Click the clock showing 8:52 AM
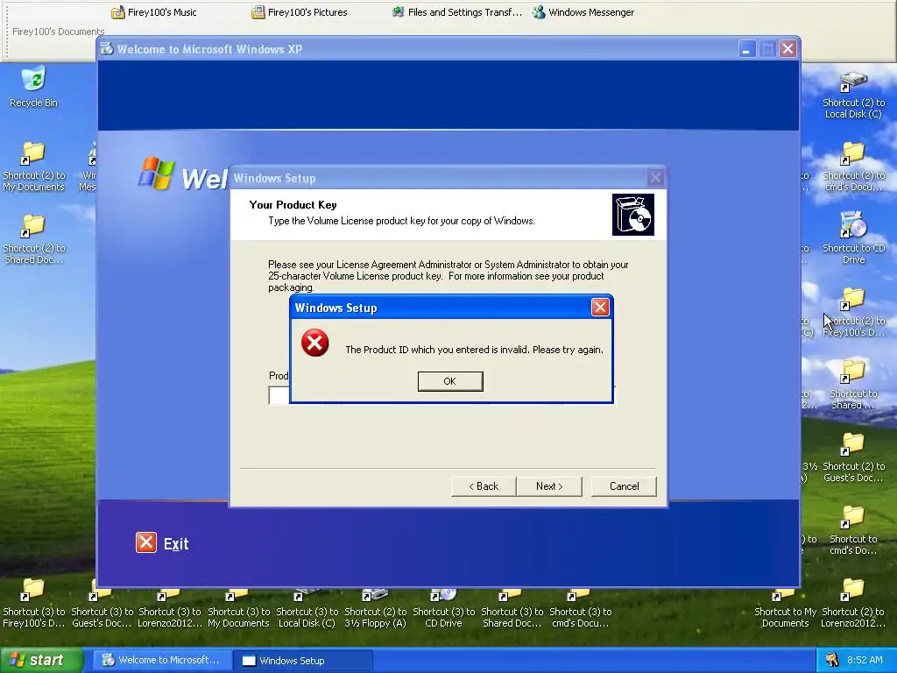The width and height of the screenshot is (897, 673). (x=865, y=660)
